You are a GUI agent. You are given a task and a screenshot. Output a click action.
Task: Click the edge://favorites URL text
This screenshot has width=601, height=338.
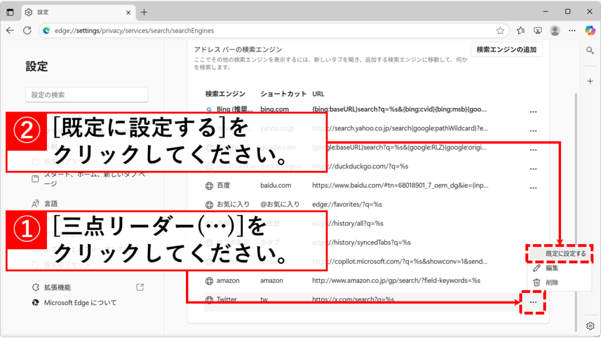(x=347, y=204)
